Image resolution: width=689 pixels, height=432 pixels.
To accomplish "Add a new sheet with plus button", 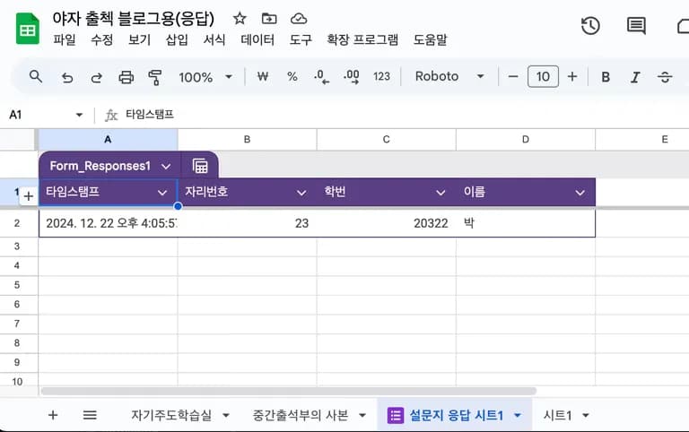I will pyautogui.click(x=53, y=415).
